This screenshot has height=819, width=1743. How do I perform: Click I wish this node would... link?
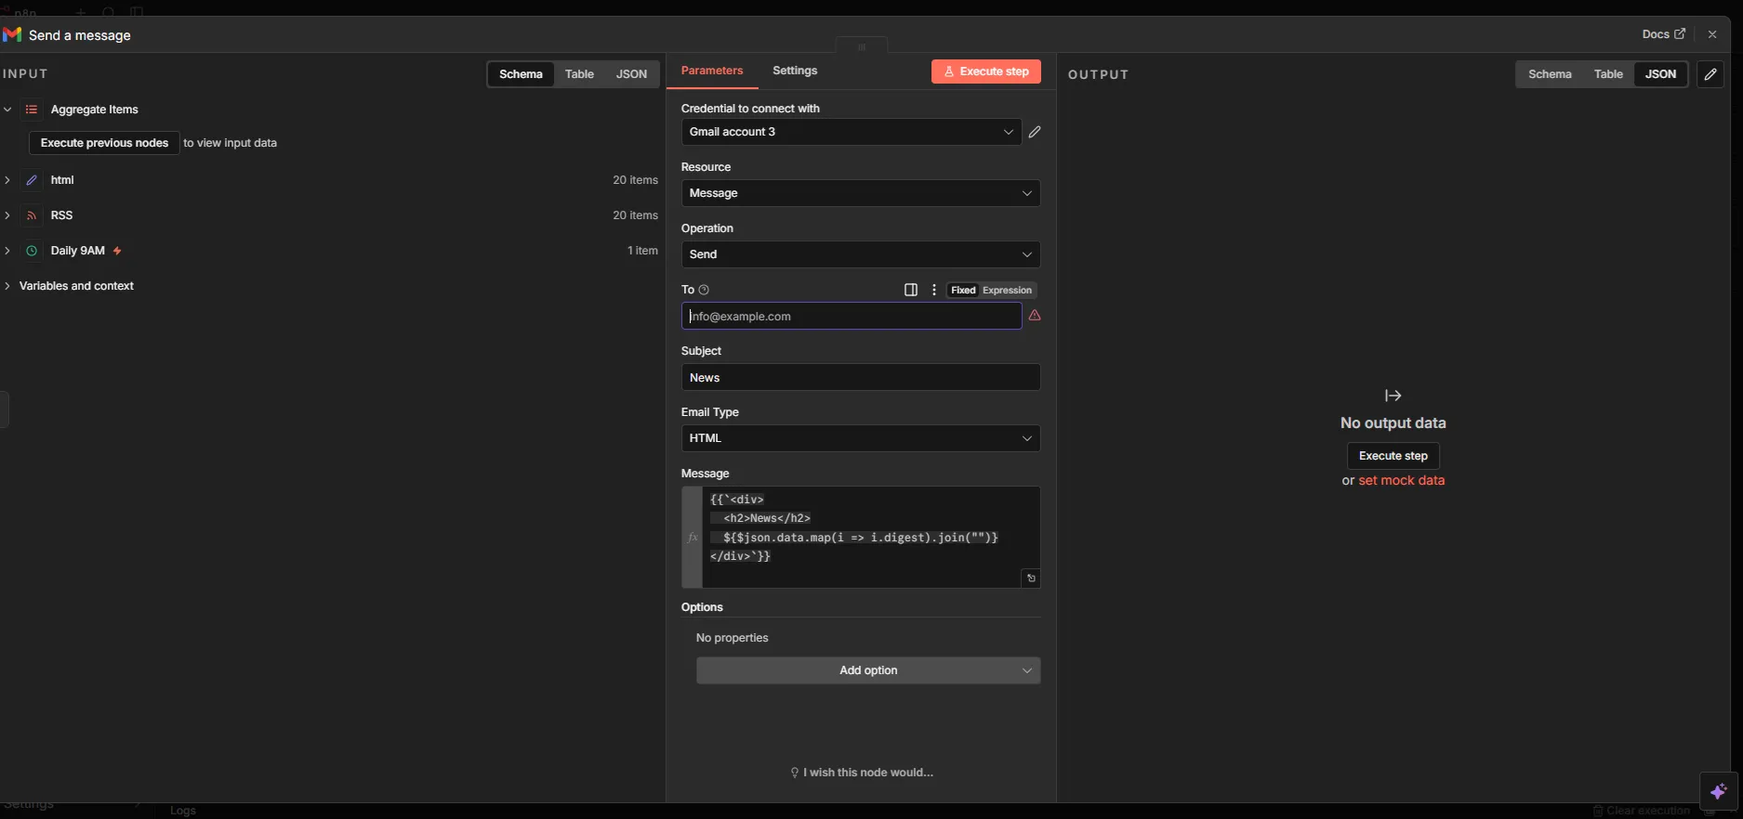pos(861,773)
